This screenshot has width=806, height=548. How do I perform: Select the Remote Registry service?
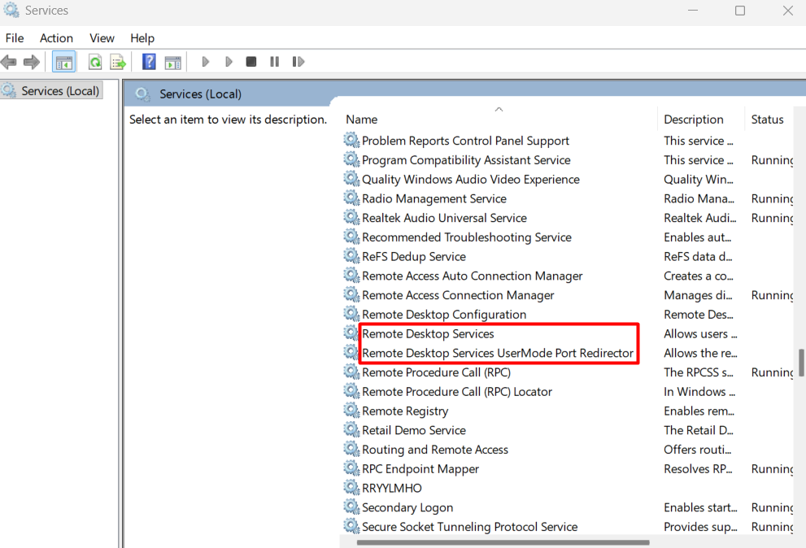404,411
